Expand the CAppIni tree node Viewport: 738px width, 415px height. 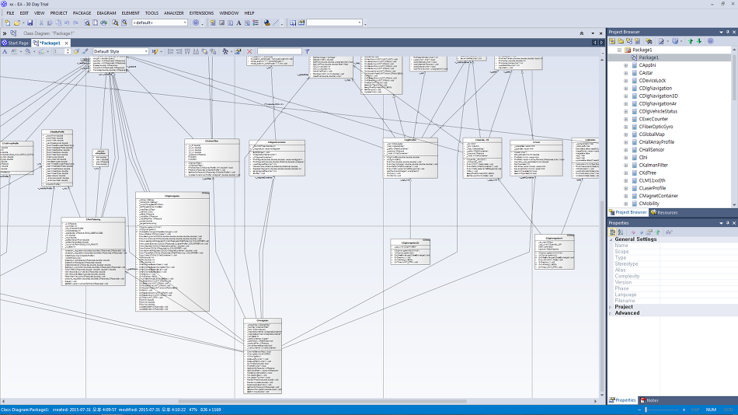click(625, 65)
